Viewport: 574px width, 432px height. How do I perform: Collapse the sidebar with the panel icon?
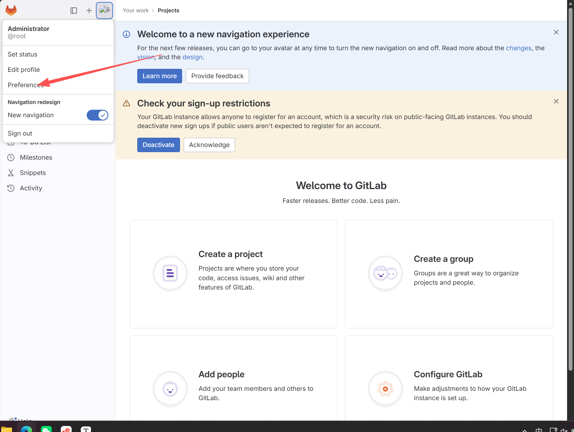tap(74, 11)
